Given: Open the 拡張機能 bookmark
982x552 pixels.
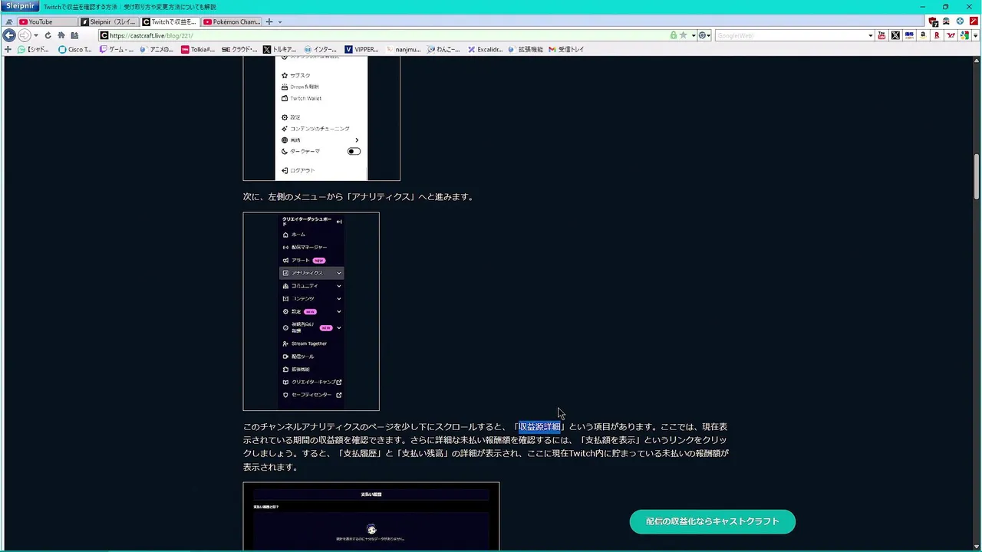Looking at the screenshot, I should point(526,49).
